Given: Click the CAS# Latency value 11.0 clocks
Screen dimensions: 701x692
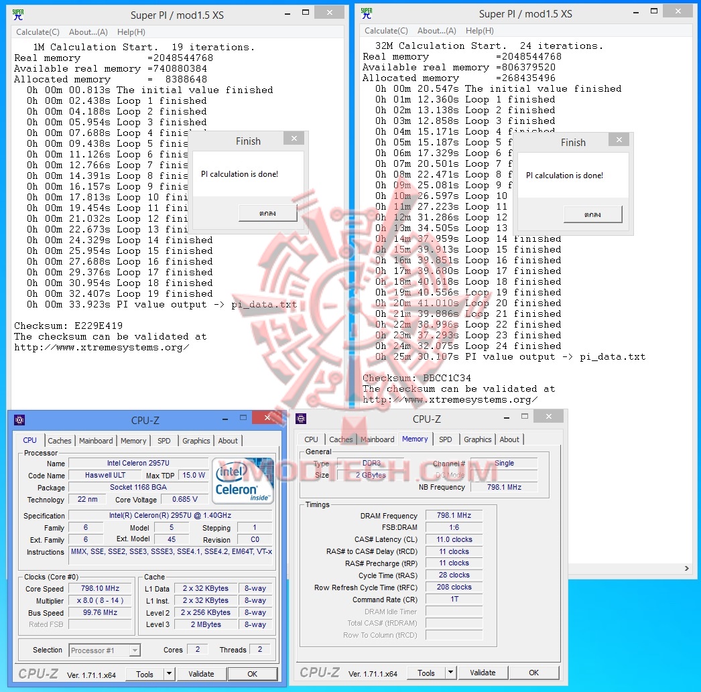Looking at the screenshot, I should click(454, 539).
